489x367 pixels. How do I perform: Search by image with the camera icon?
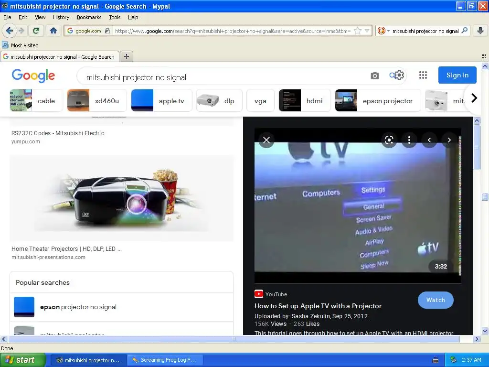pos(374,76)
